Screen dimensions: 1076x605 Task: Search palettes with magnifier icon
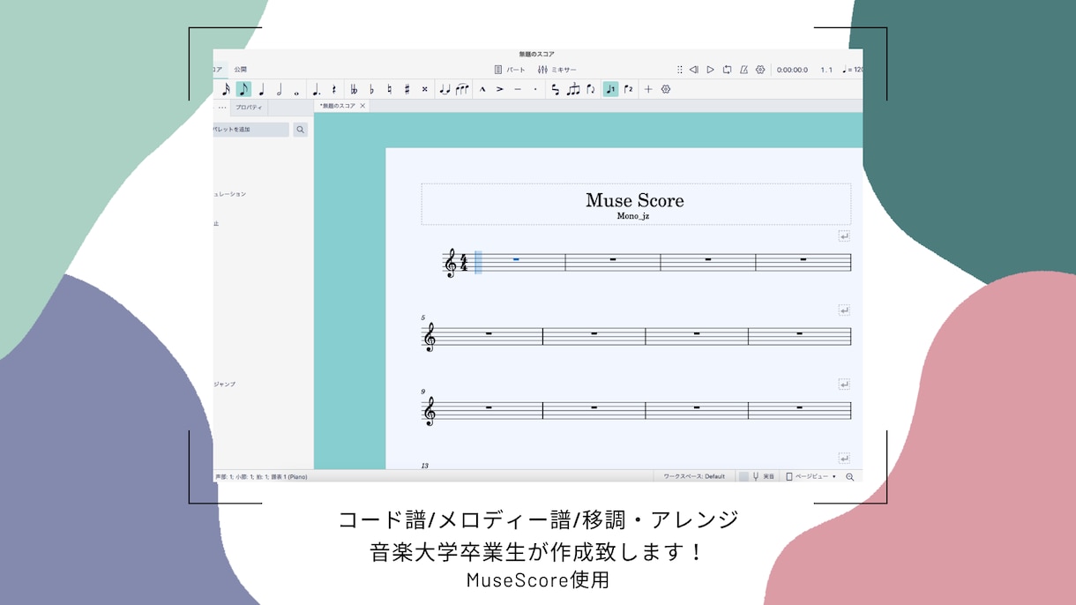pos(301,130)
